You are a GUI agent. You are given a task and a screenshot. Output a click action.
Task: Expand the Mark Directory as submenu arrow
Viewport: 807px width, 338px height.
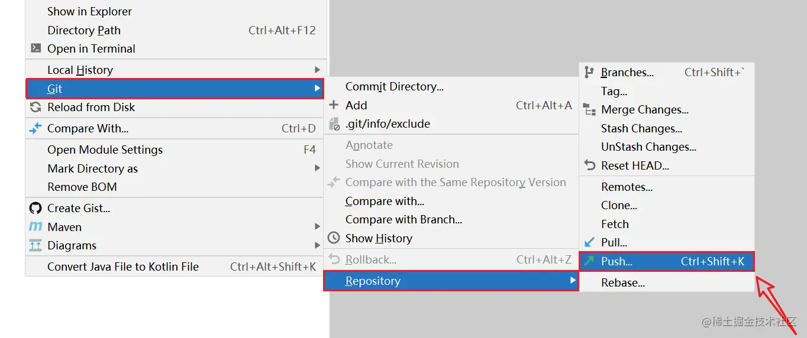(x=318, y=168)
